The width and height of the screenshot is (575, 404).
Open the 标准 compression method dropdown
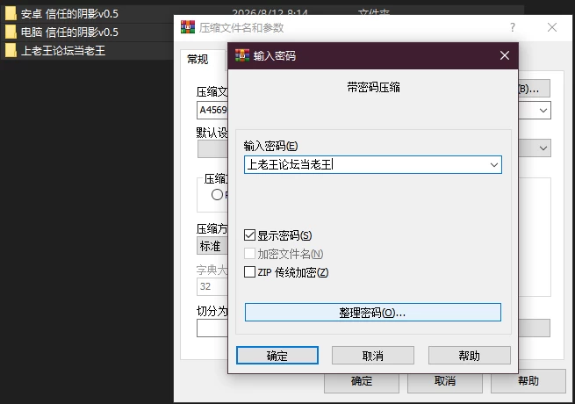tap(212, 246)
